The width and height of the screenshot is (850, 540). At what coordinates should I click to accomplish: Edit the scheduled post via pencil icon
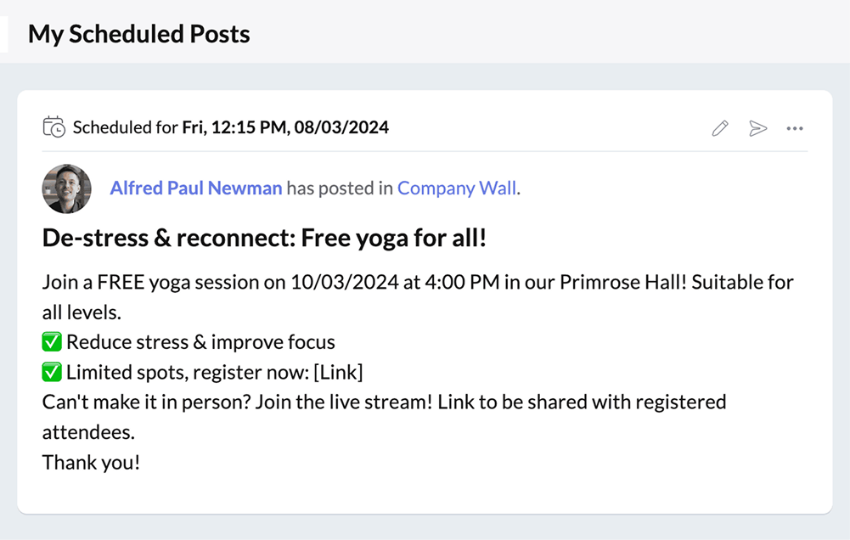tap(720, 128)
